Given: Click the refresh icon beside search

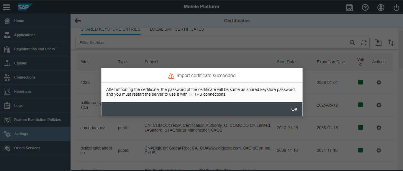Looking at the screenshot, I should point(364,43).
